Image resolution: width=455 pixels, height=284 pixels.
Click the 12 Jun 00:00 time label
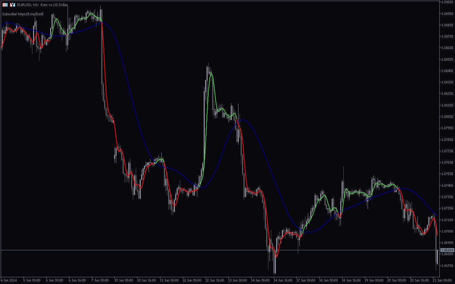(192, 280)
